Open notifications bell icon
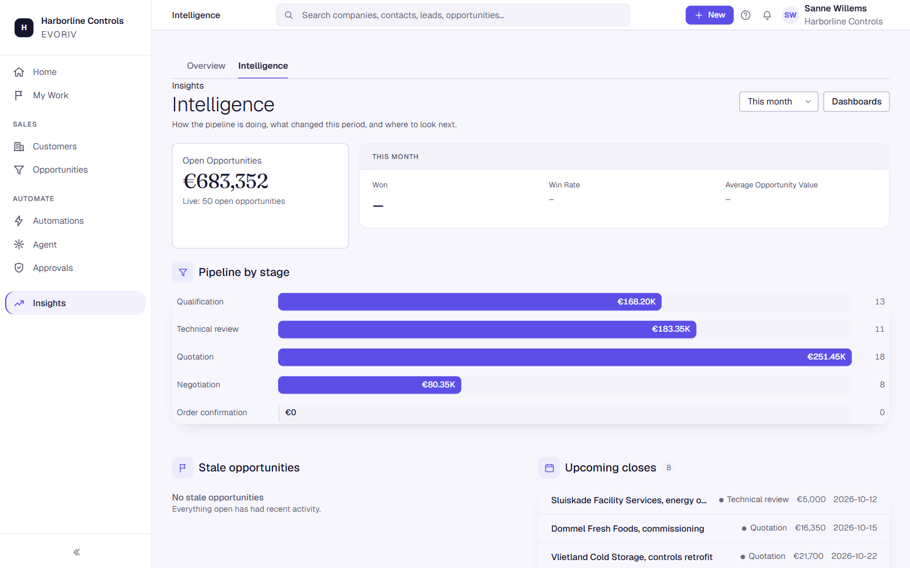Screen dimensions: 910x568 pyautogui.click(x=767, y=15)
